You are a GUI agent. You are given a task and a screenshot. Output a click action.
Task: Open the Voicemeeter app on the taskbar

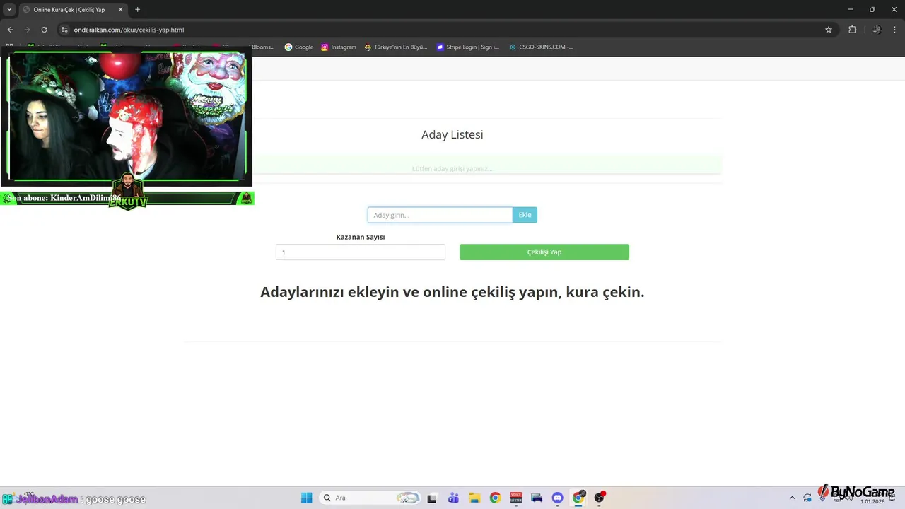[x=516, y=498]
